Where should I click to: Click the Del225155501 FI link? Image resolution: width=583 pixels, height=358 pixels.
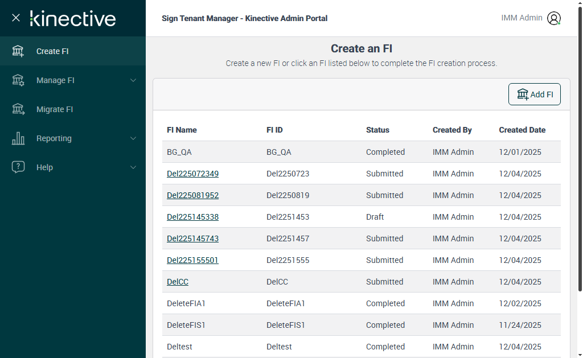click(x=192, y=260)
